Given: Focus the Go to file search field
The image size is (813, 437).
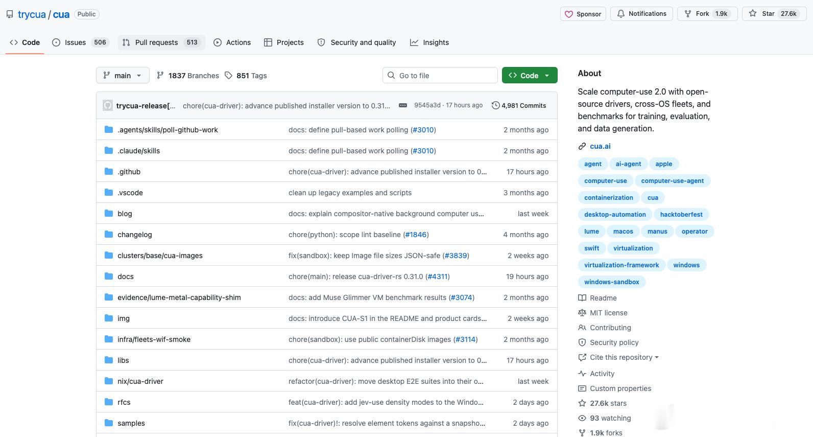Looking at the screenshot, I should click(440, 75).
